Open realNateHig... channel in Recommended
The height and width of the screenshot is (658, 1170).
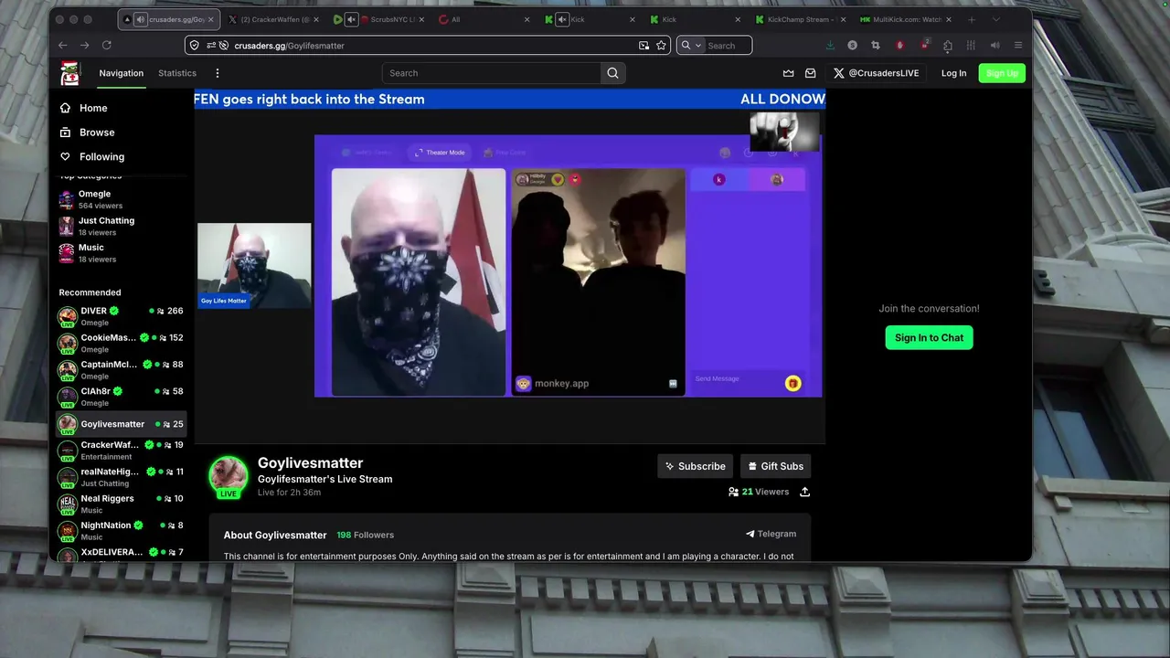121,477
